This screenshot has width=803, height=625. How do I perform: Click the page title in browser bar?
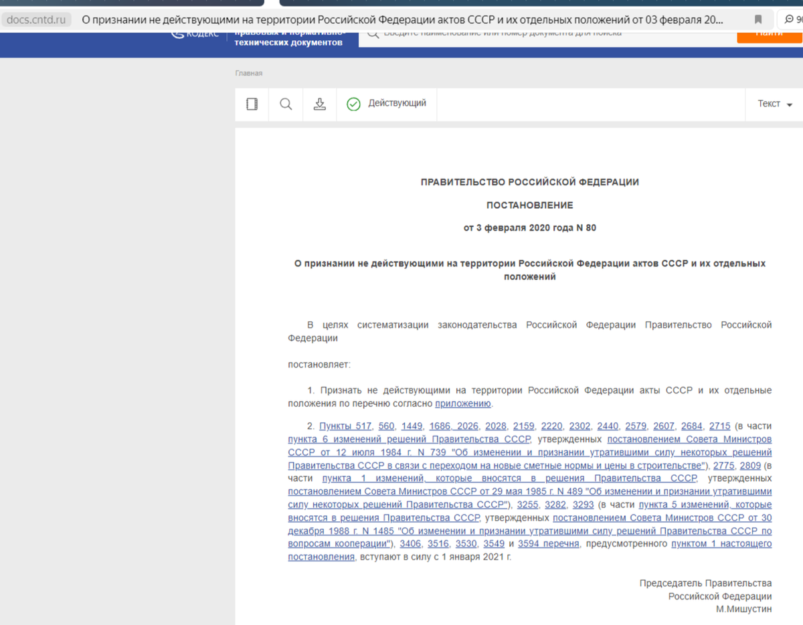click(x=402, y=19)
